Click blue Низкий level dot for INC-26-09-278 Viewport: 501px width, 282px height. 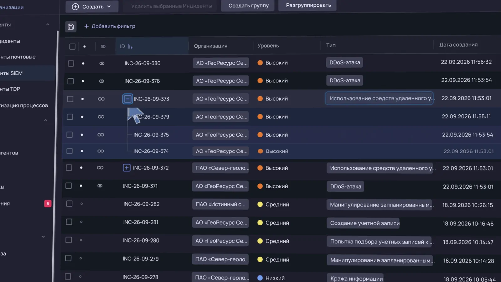click(260, 278)
